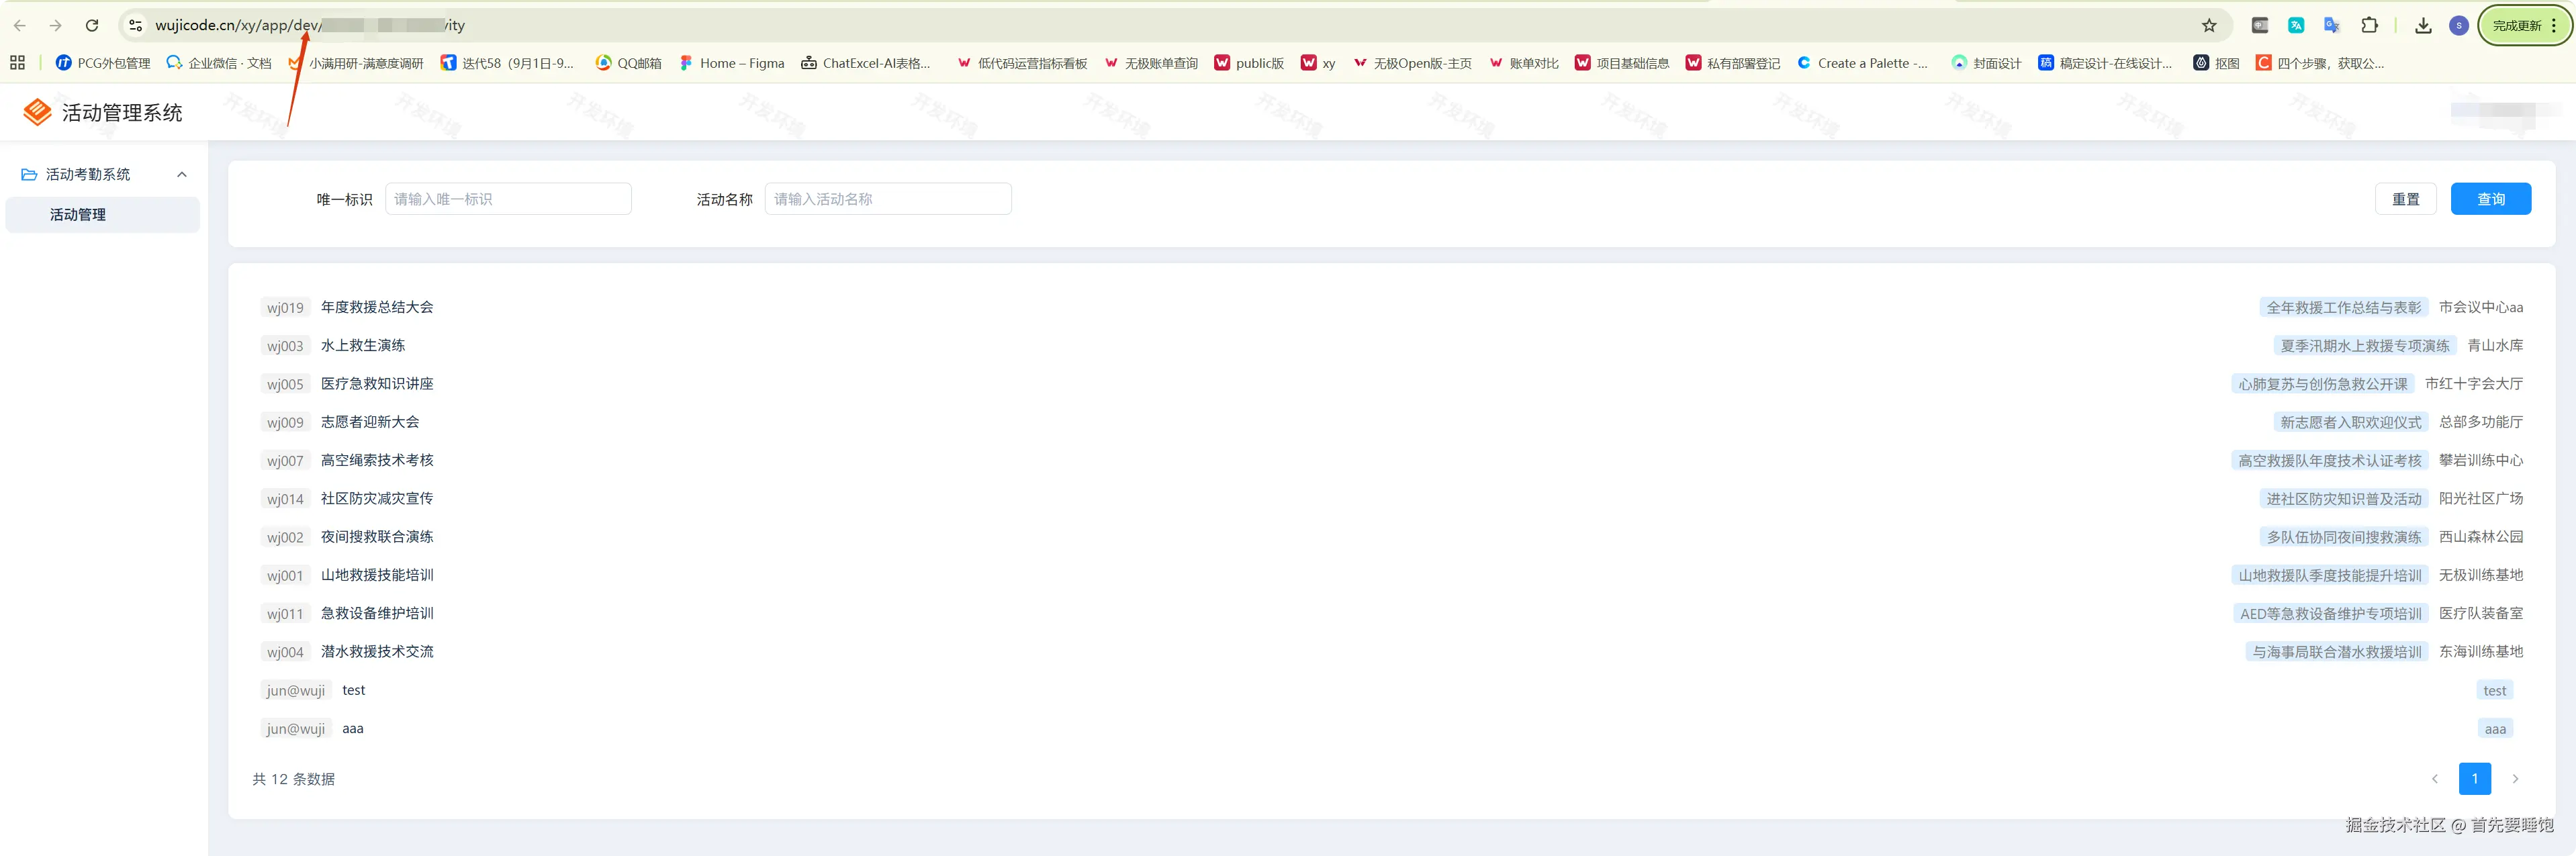Go to the next page arrow
Screen dimensions: 2576x856
point(2515,779)
